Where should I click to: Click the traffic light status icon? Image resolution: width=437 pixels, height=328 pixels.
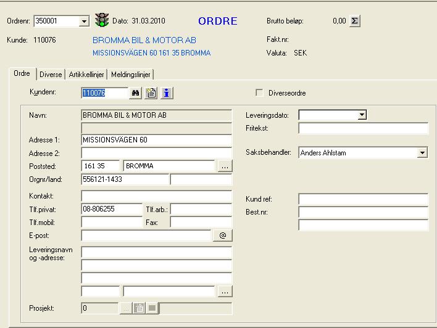tap(102, 20)
